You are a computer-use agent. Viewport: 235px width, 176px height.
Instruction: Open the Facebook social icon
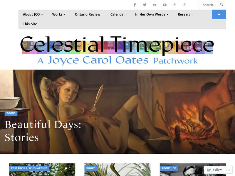135,4
